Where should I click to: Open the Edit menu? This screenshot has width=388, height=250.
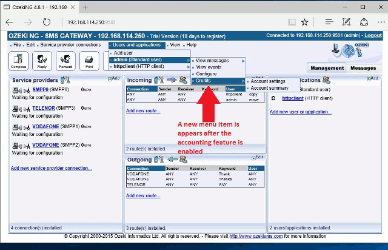coord(30,45)
